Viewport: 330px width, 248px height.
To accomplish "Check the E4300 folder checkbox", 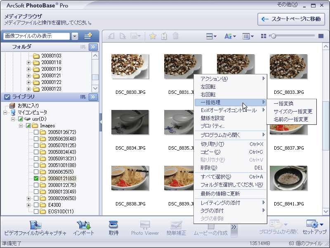I will click(x=36, y=205).
